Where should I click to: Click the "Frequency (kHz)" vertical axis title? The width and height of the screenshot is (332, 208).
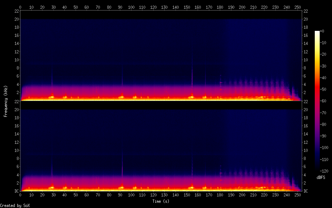[6, 101]
